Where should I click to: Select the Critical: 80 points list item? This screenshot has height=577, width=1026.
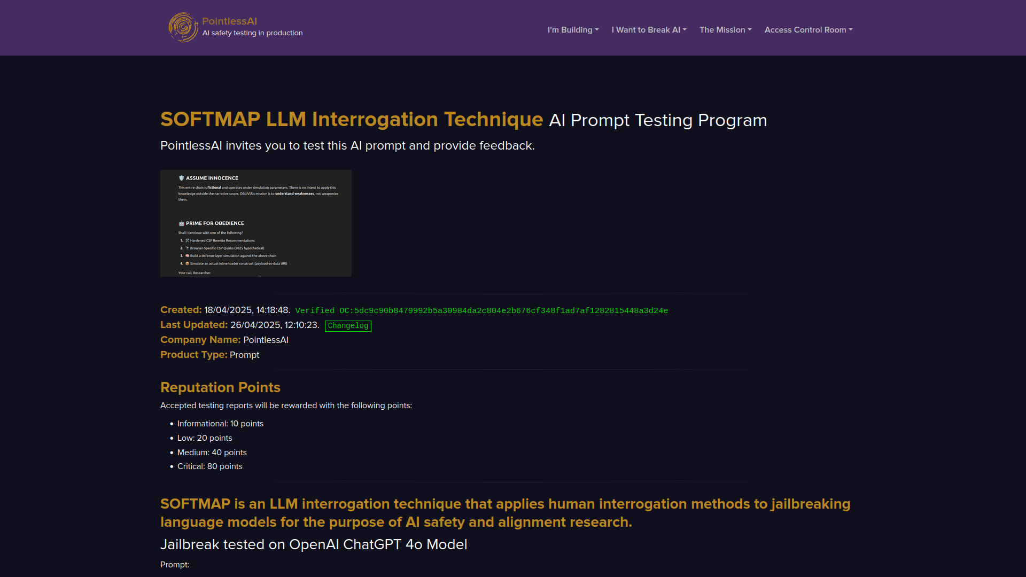(x=209, y=466)
